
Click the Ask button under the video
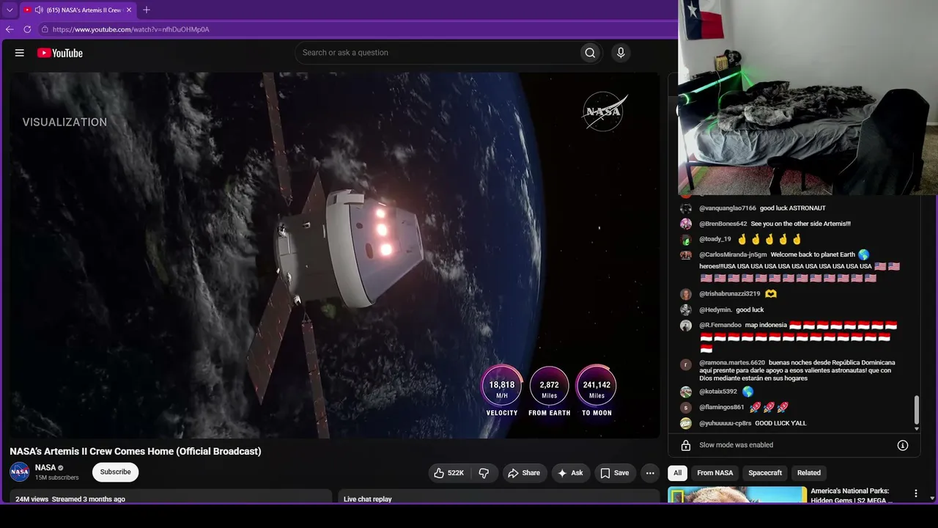(570, 473)
